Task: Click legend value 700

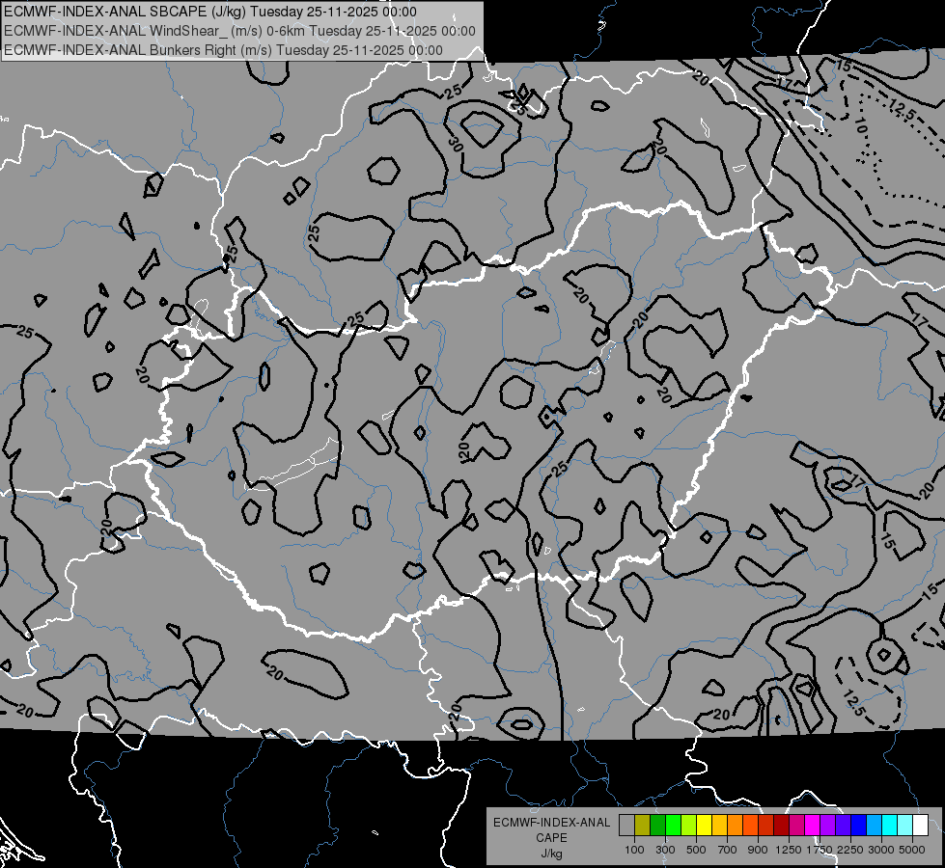Action: tap(728, 850)
